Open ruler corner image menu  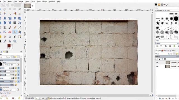[x=25, y=10]
